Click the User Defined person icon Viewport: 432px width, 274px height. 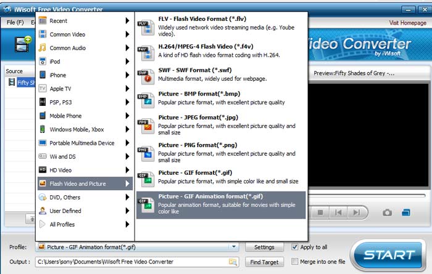coord(43,211)
